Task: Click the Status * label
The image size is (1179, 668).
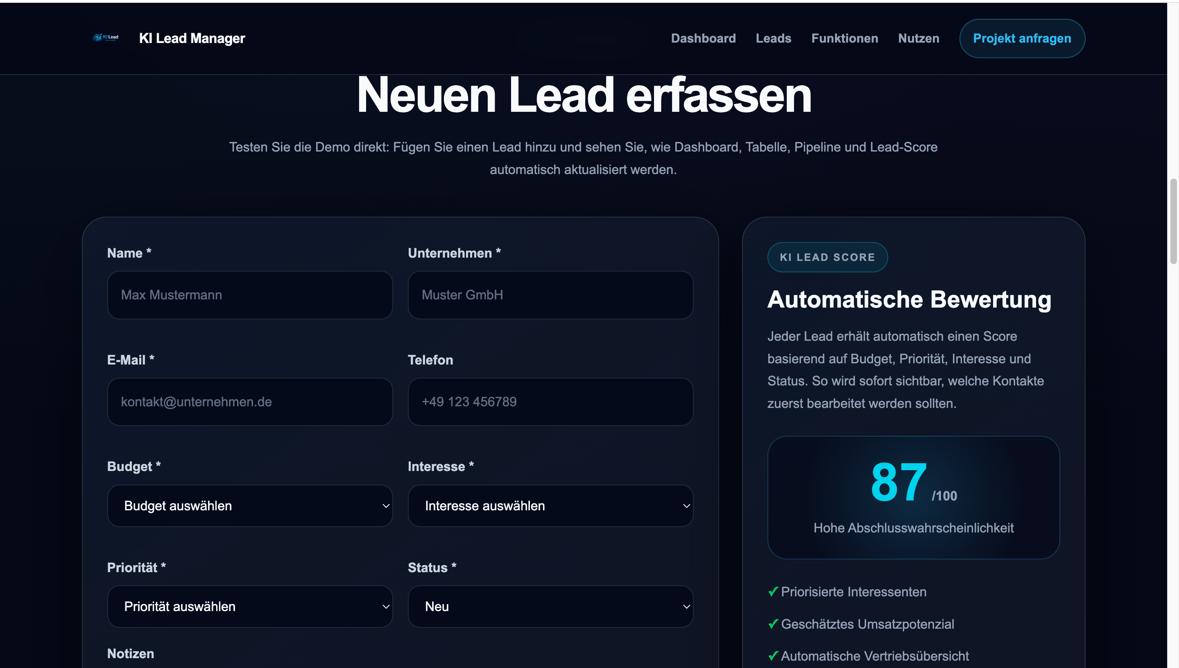Action: [432, 568]
